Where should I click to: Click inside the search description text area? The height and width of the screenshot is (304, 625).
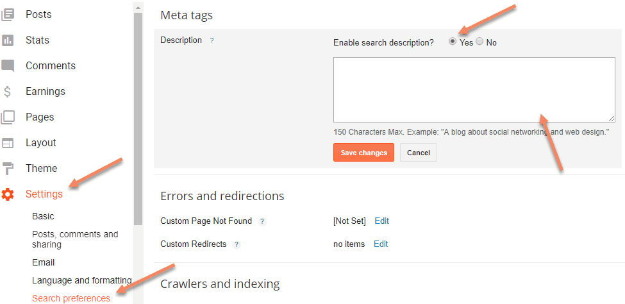coord(474,90)
